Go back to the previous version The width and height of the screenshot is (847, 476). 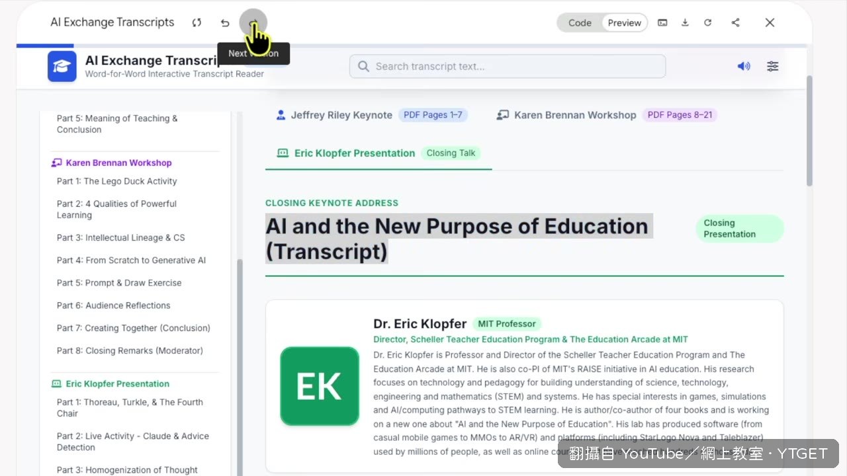(225, 22)
